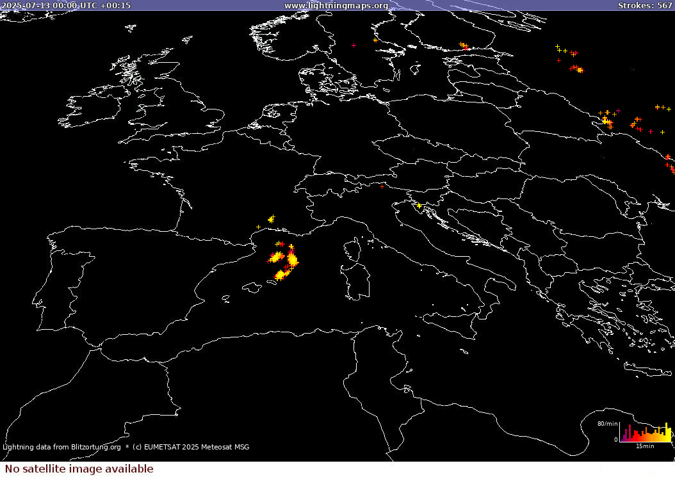
Task: Click the 15min label under the histogram
Action: [644, 446]
